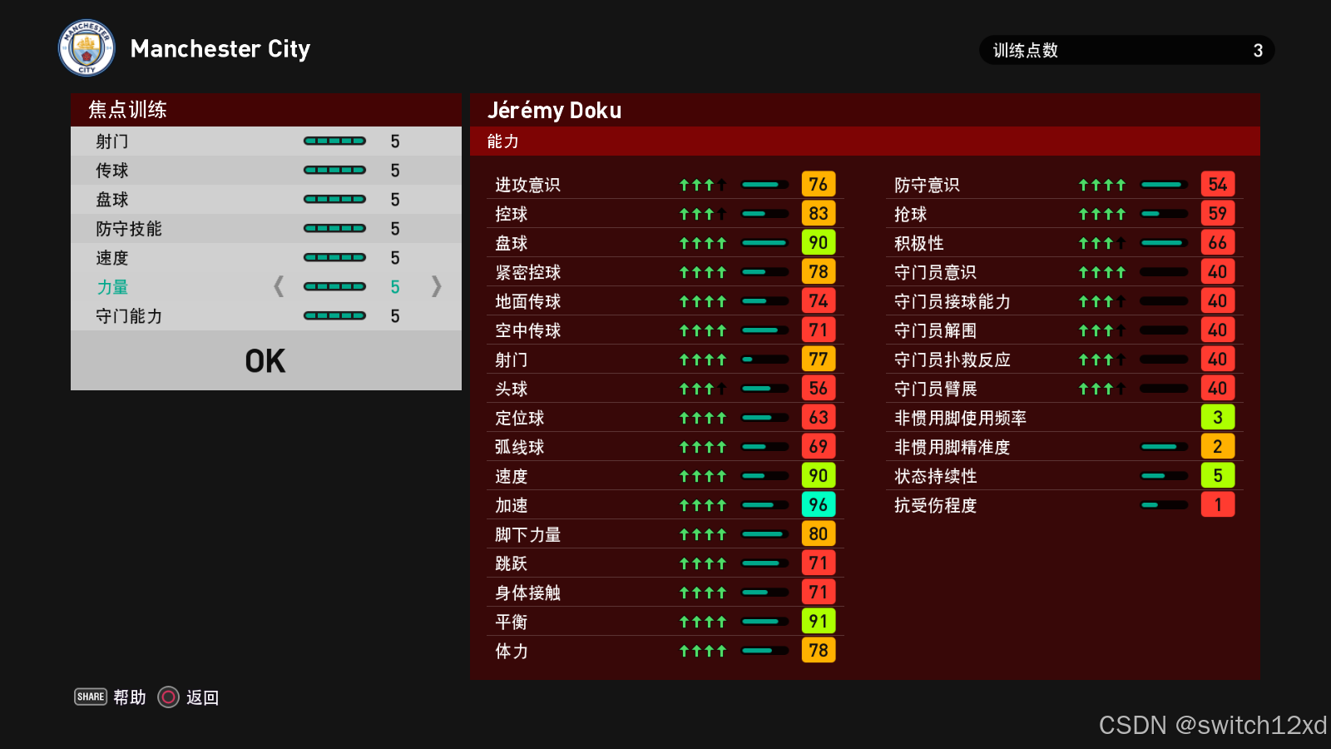Decrease 力量 training with left arrow

(x=279, y=286)
